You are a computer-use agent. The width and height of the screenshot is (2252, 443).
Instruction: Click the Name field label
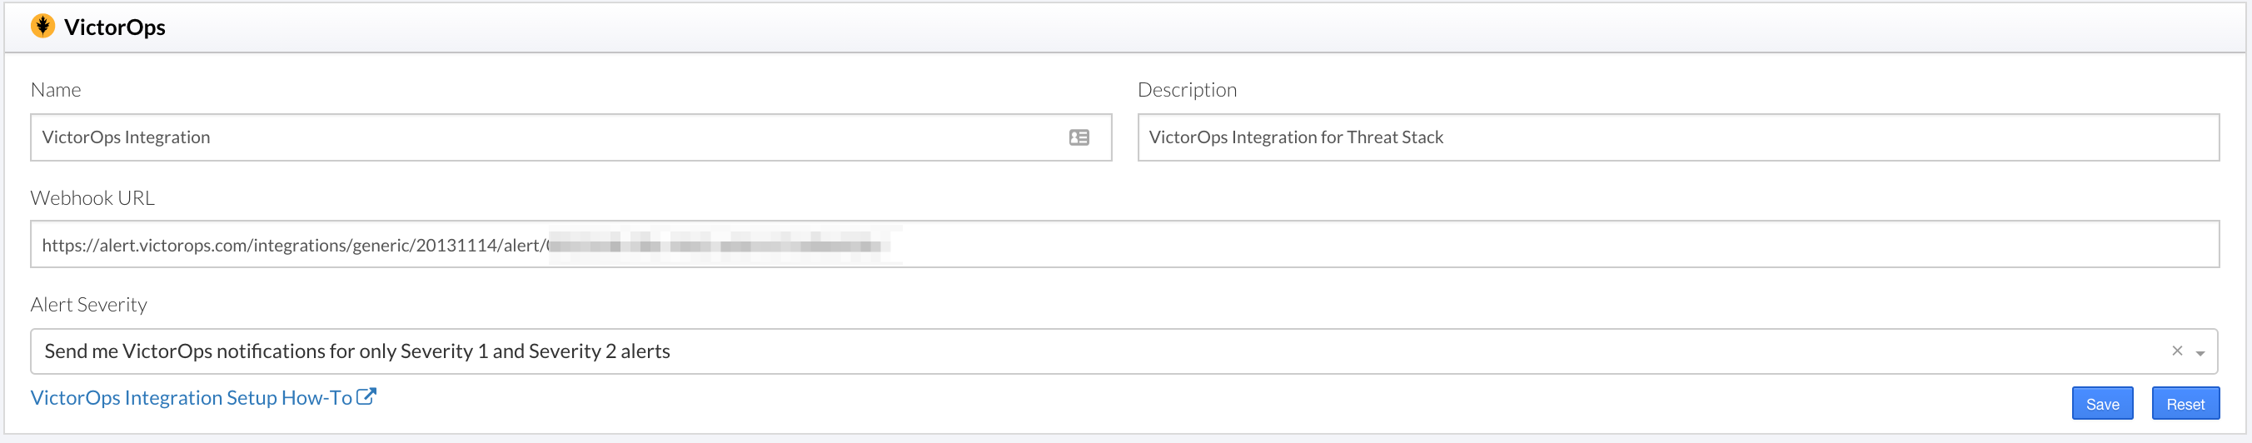(x=56, y=90)
